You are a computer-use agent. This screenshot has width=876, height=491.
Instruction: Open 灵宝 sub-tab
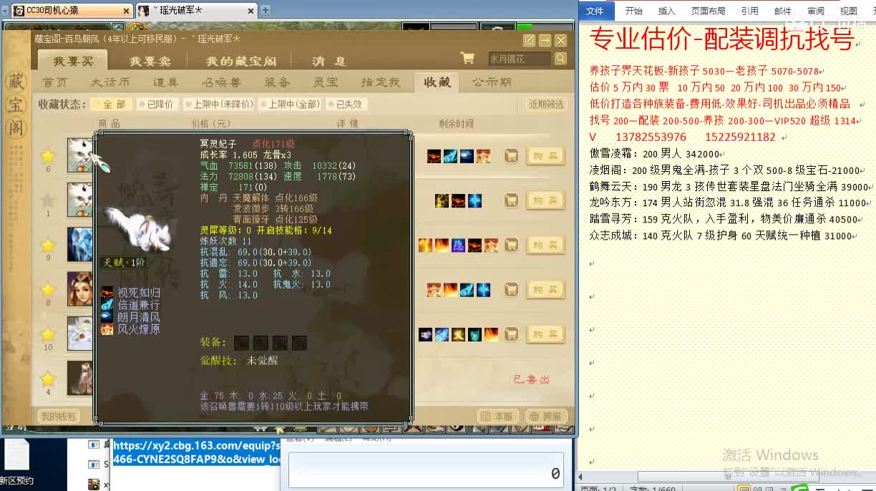point(326,82)
